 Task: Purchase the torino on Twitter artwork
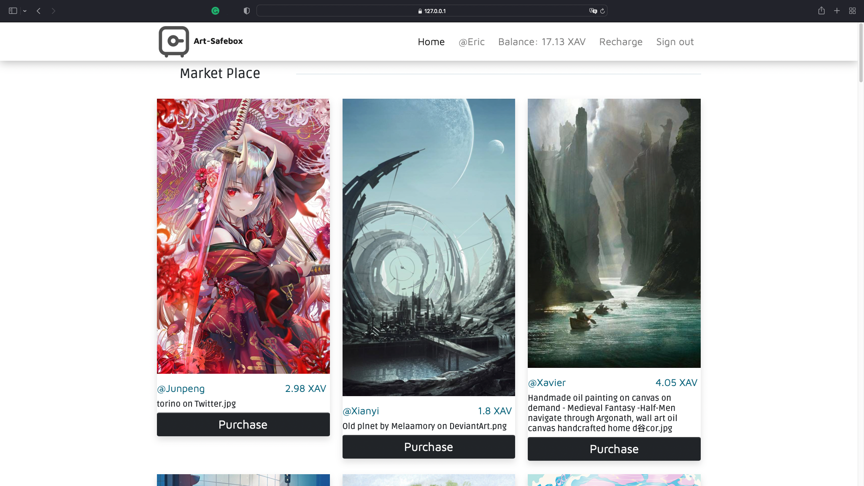pyautogui.click(x=243, y=424)
